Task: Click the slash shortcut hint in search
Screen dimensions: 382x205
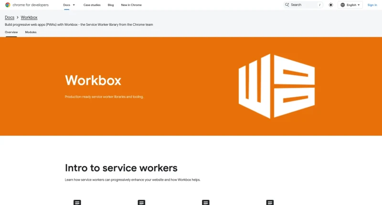Action: tap(319, 5)
